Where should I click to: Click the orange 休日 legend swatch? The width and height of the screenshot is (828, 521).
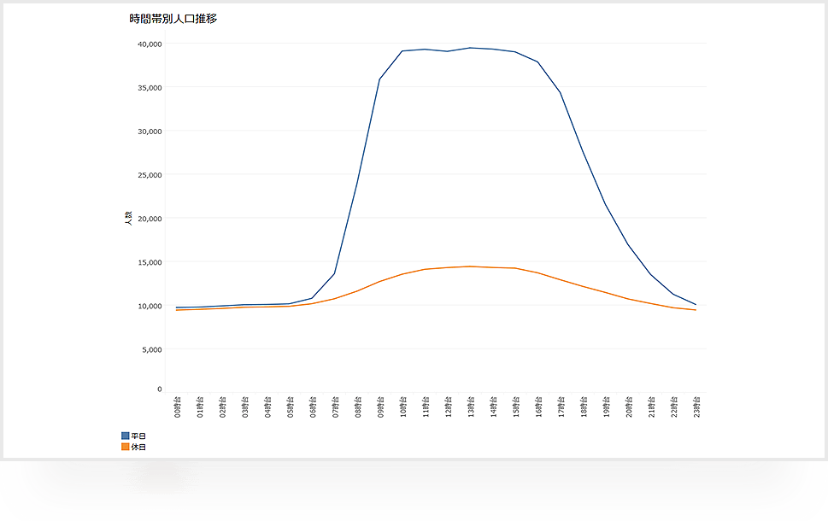(x=126, y=447)
